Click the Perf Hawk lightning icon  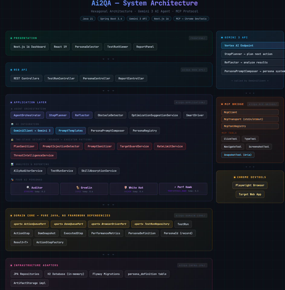tap(175, 187)
